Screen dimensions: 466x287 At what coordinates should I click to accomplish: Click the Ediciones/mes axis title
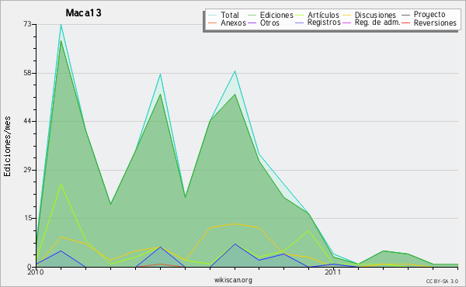(x=7, y=147)
